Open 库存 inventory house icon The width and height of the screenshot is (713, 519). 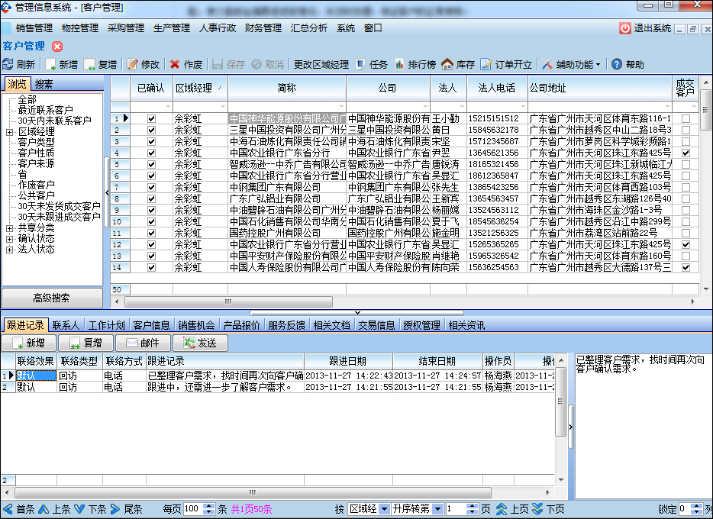click(448, 65)
